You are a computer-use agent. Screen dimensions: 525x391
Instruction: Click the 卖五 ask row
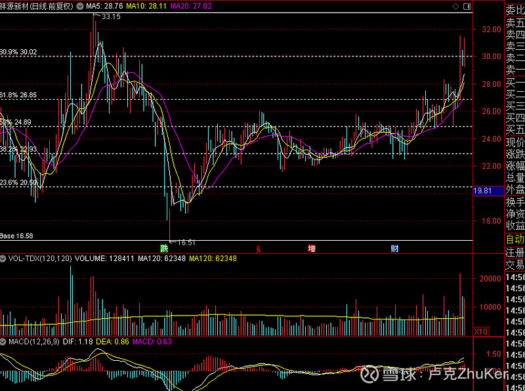(x=515, y=23)
